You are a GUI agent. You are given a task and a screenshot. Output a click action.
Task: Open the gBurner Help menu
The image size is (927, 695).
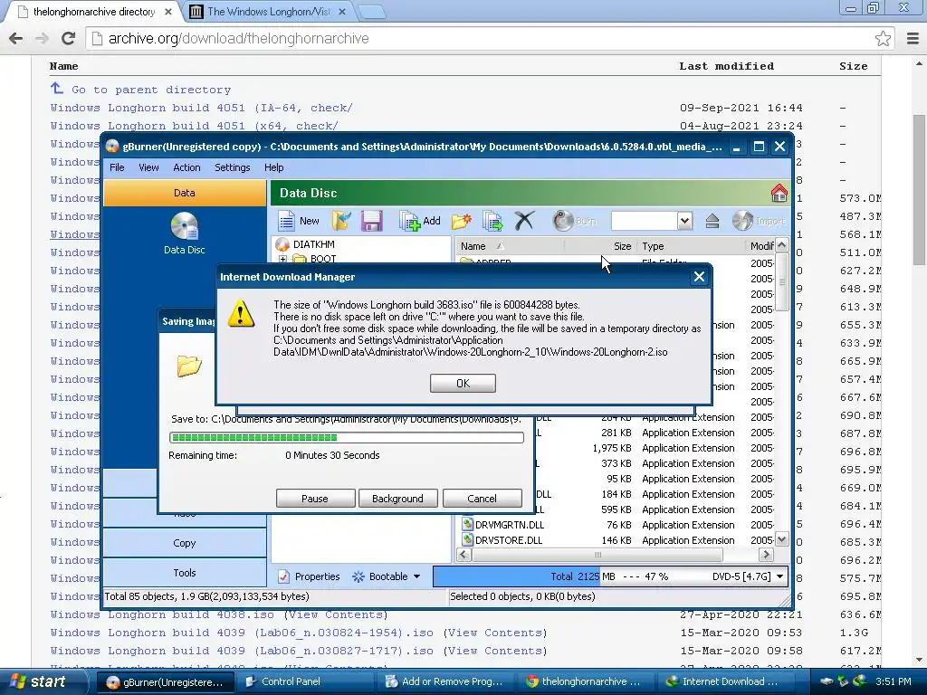pos(273,167)
